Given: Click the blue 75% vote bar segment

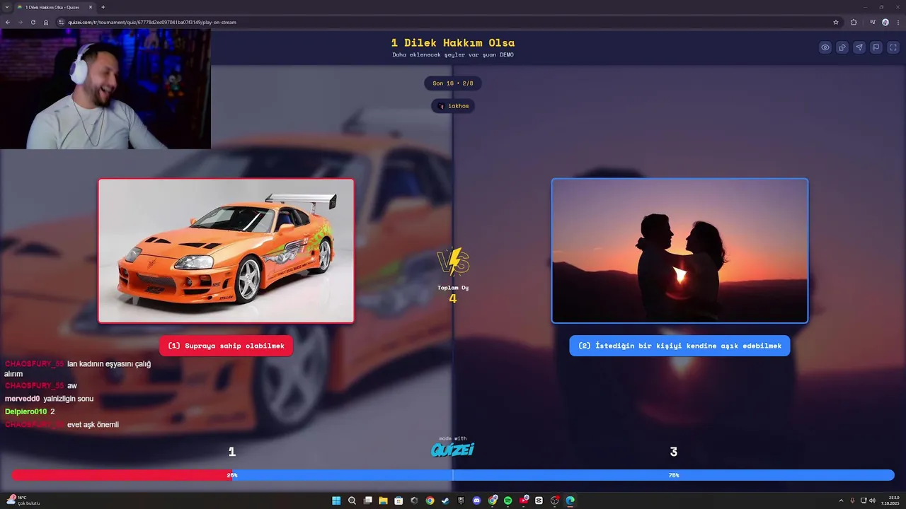Looking at the screenshot, I should [563, 475].
